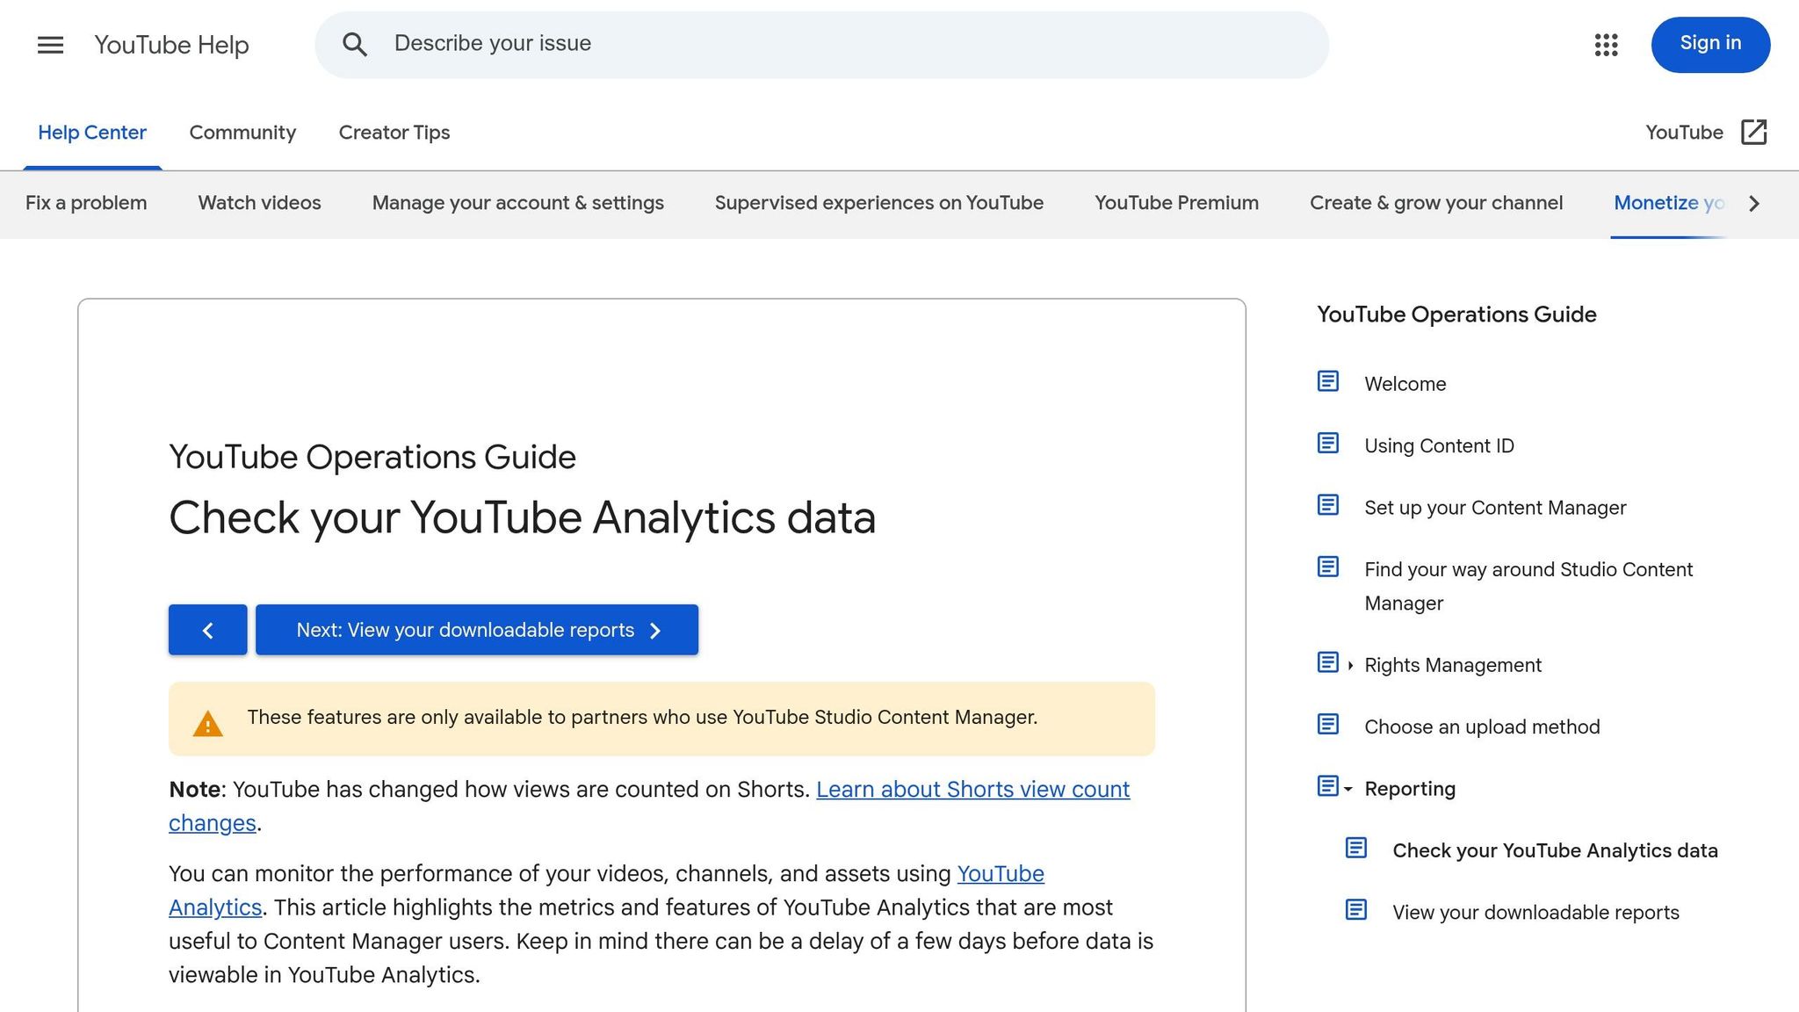
Task: Open the Creator Tips tab
Action: pyautogui.click(x=394, y=133)
